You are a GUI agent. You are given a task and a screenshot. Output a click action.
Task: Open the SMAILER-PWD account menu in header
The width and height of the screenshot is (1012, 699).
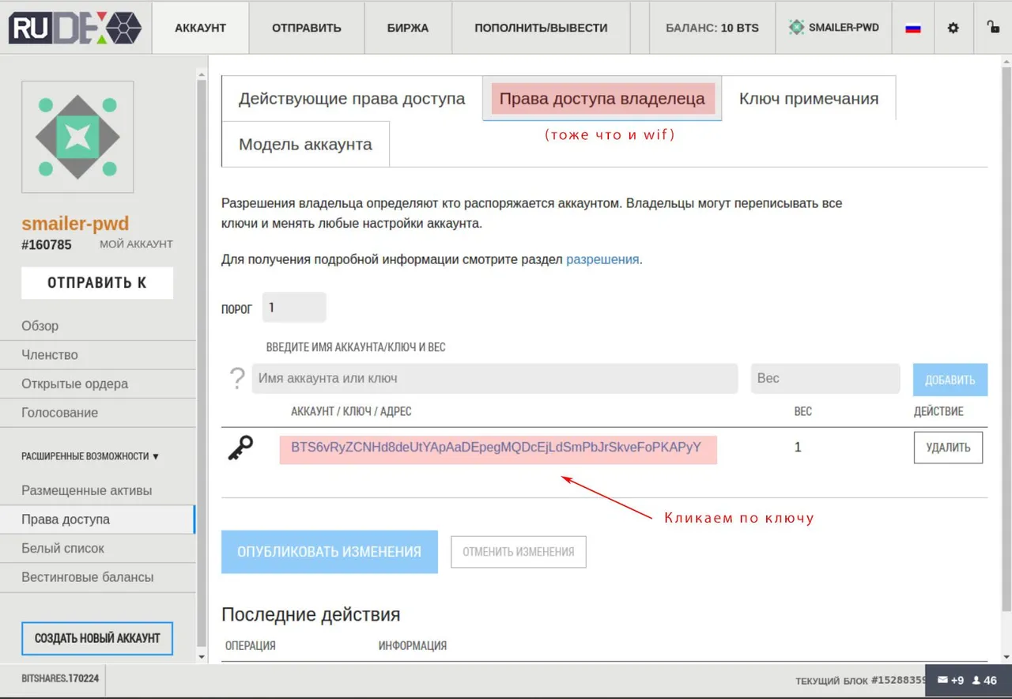click(x=834, y=28)
